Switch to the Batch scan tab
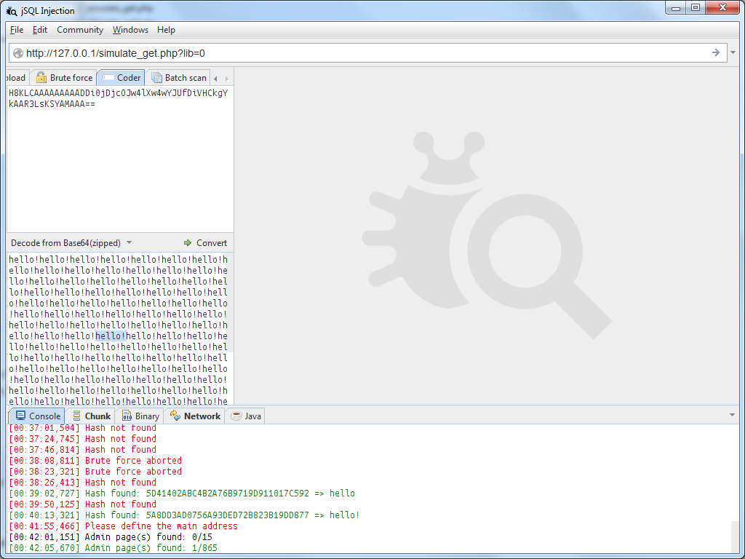Viewport: 745px width, 559px height. coord(179,77)
